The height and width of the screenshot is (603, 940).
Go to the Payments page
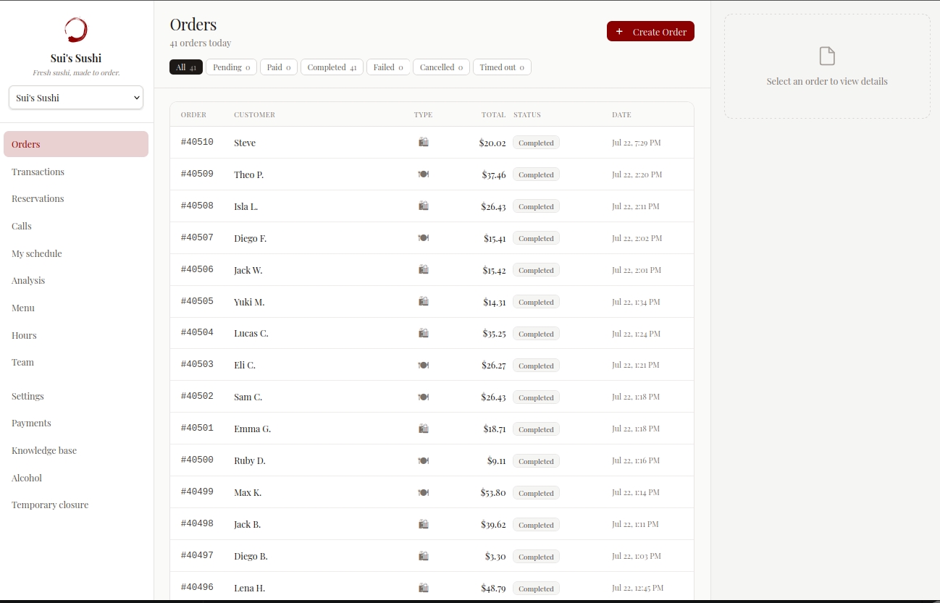click(76, 423)
